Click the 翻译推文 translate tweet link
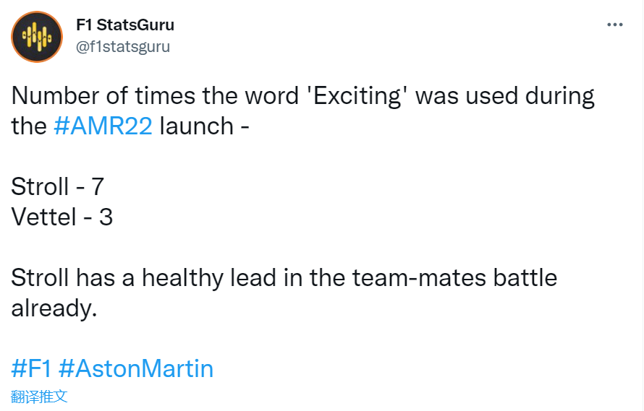The image size is (644, 411). coord(39,397)
